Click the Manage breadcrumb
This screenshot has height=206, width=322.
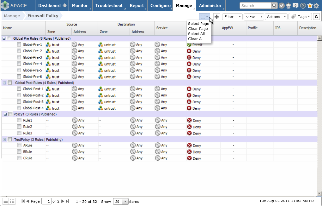pyautogui.click(x=12, y=16)
